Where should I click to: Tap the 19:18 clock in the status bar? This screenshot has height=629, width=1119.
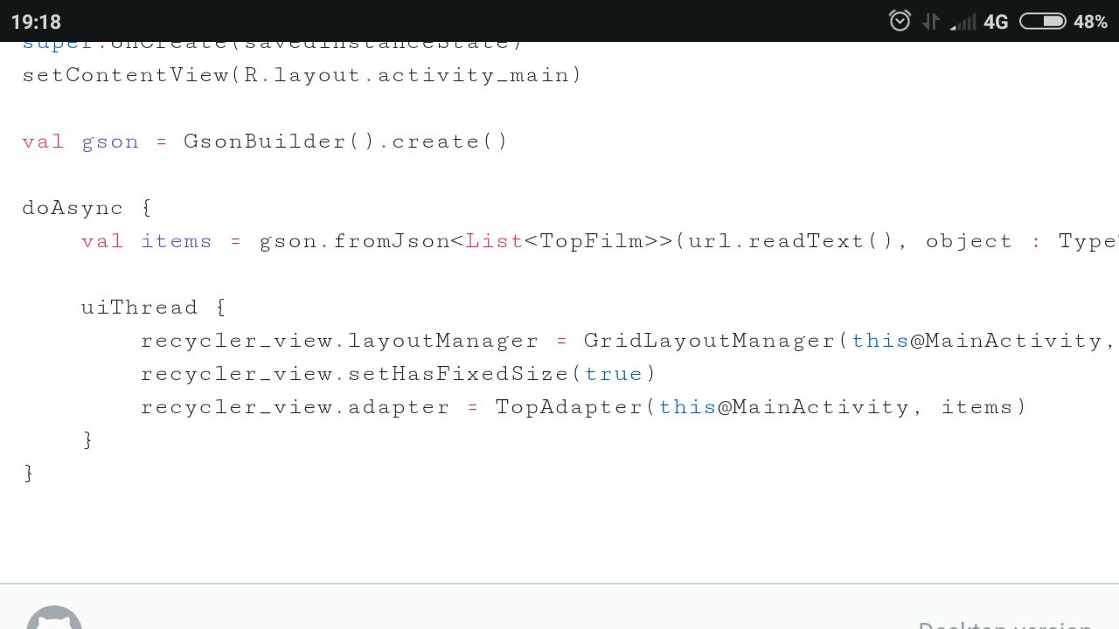click(x=36, y=22)
